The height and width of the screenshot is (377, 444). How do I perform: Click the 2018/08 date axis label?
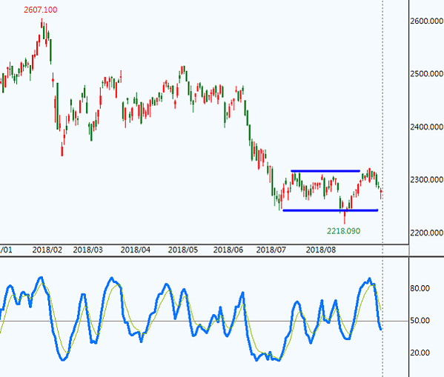coord(321,250)
